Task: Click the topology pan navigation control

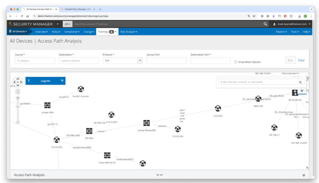Action: point(18,82)
